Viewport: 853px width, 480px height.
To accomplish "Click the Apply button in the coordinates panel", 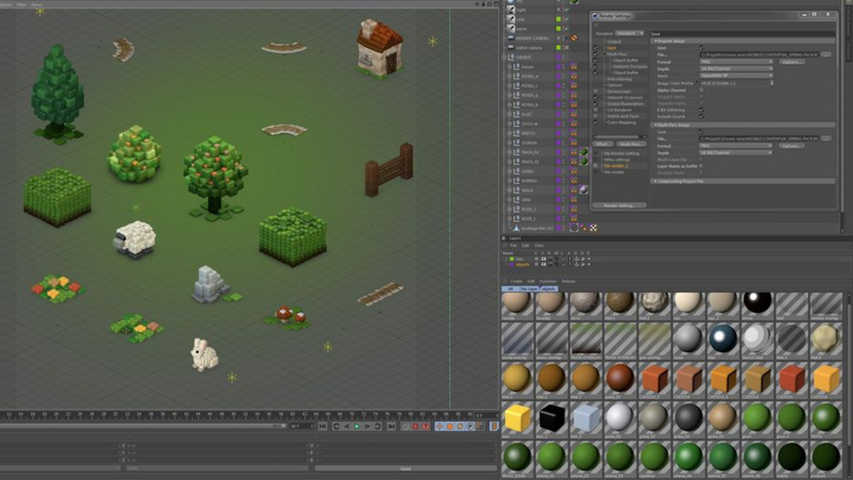I will point(406,468).
